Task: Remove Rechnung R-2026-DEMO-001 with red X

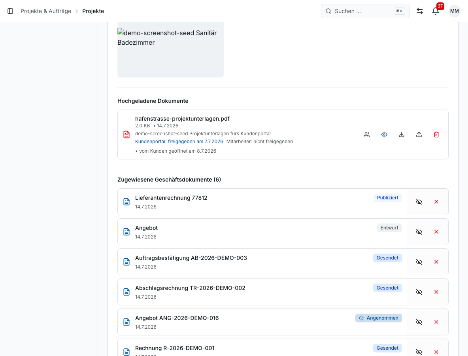Action: [436, 352]
